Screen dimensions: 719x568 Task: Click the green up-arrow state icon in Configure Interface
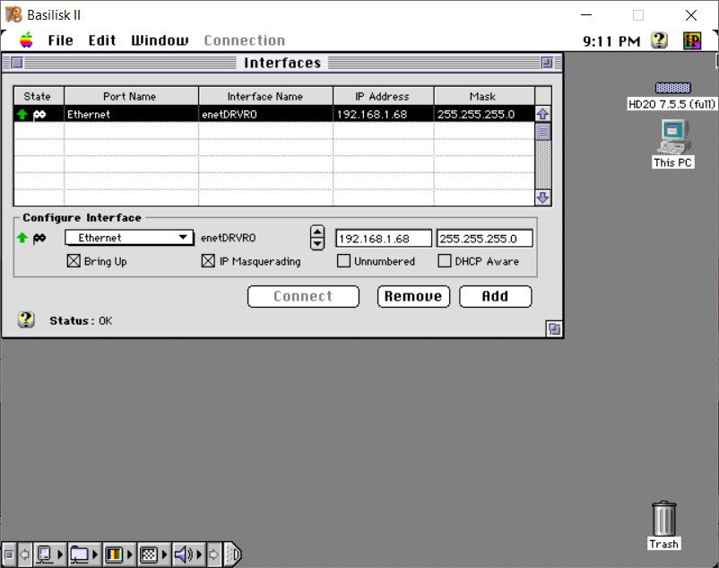pos(22,238)
